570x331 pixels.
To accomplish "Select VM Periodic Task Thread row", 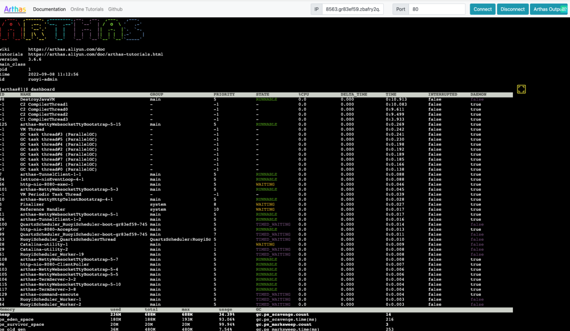I will (256, 194).
